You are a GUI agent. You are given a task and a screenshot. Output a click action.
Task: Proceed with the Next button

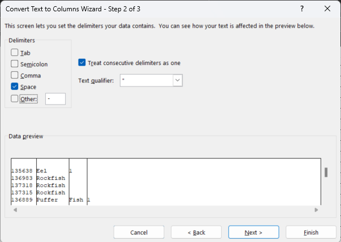pyautogui.click(x=253, y=232)
